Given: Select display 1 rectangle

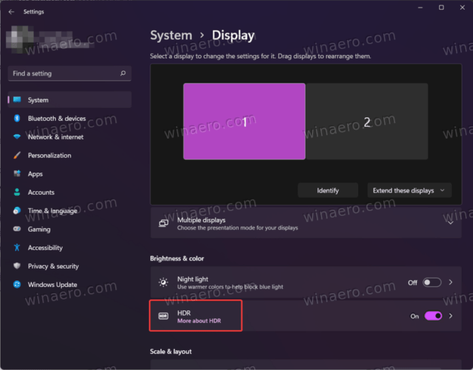Looking at the screenshot, I should pyautogui.click(x=245, y=122).
